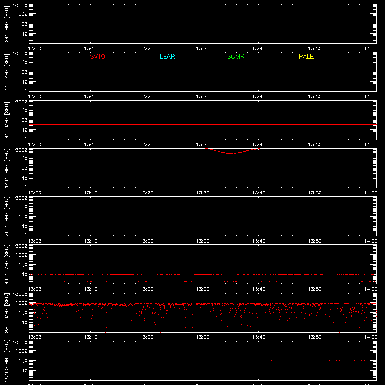385x385 pixels.
Task: Click the 100 y-tick of 15400 MHz panel
Action: point(23,360)
